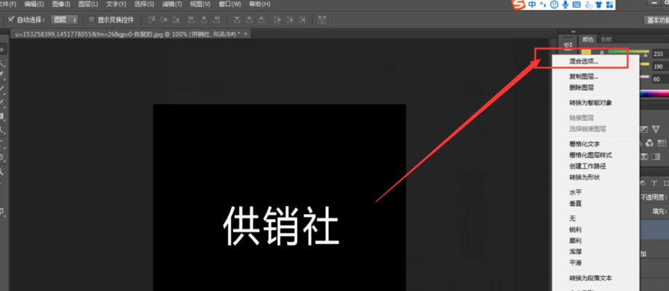Click the distribute horizontal centers icon

click(x=290, y=20)
